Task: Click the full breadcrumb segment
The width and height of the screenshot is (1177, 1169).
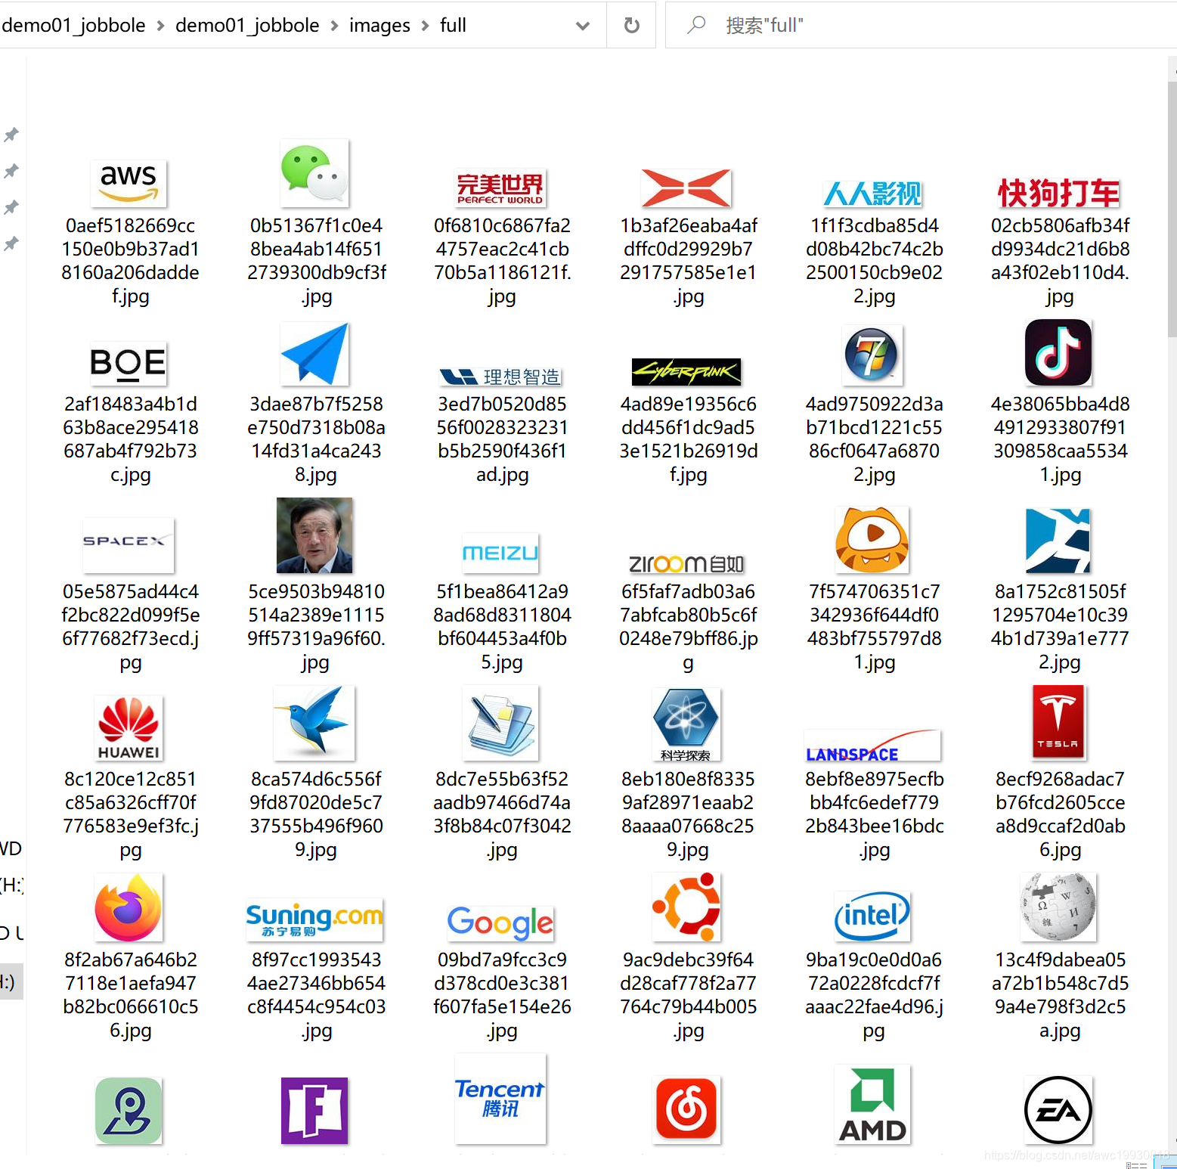Action: (x=453, y=25)
